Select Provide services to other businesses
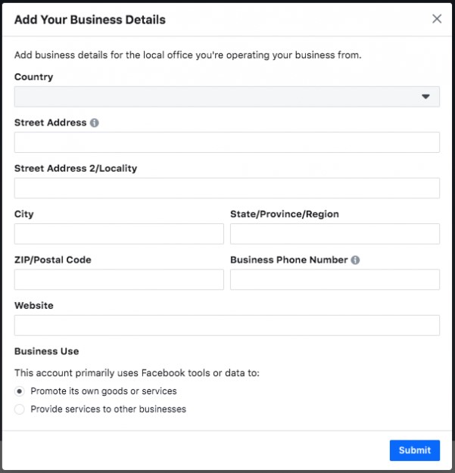The height and width of the screenshot is (473, 455). 20,409
